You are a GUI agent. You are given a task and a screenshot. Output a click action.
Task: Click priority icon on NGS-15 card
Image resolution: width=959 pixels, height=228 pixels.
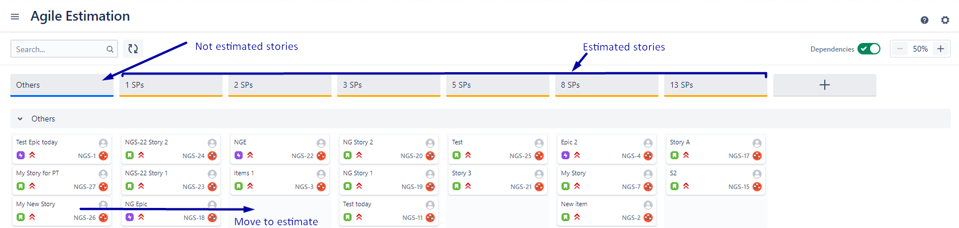[686, 186]
